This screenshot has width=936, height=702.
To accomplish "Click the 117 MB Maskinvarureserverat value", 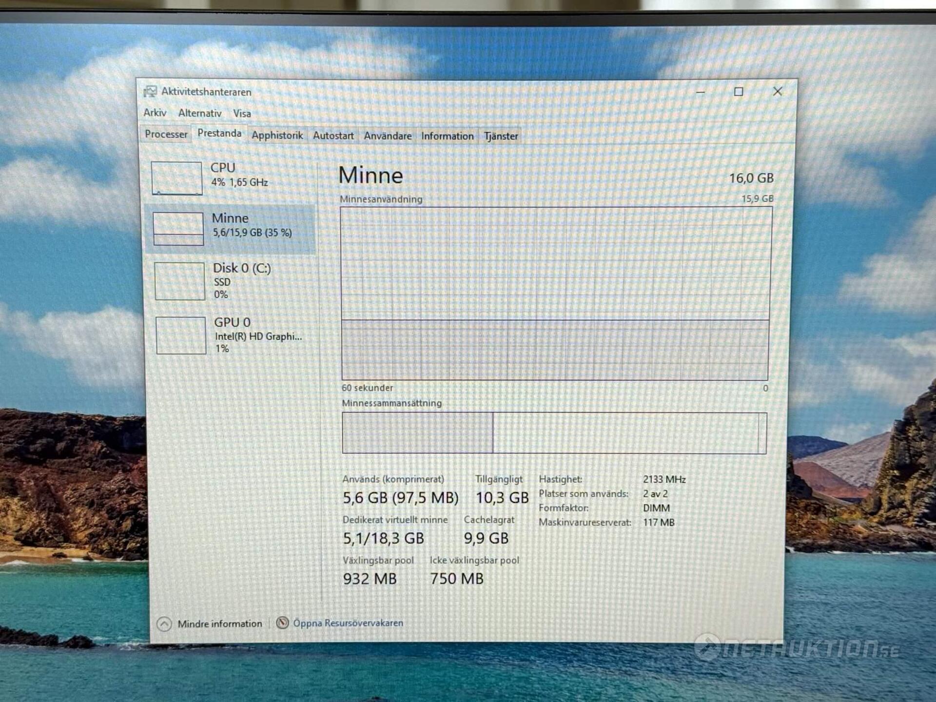I will [x=659, y=523].
